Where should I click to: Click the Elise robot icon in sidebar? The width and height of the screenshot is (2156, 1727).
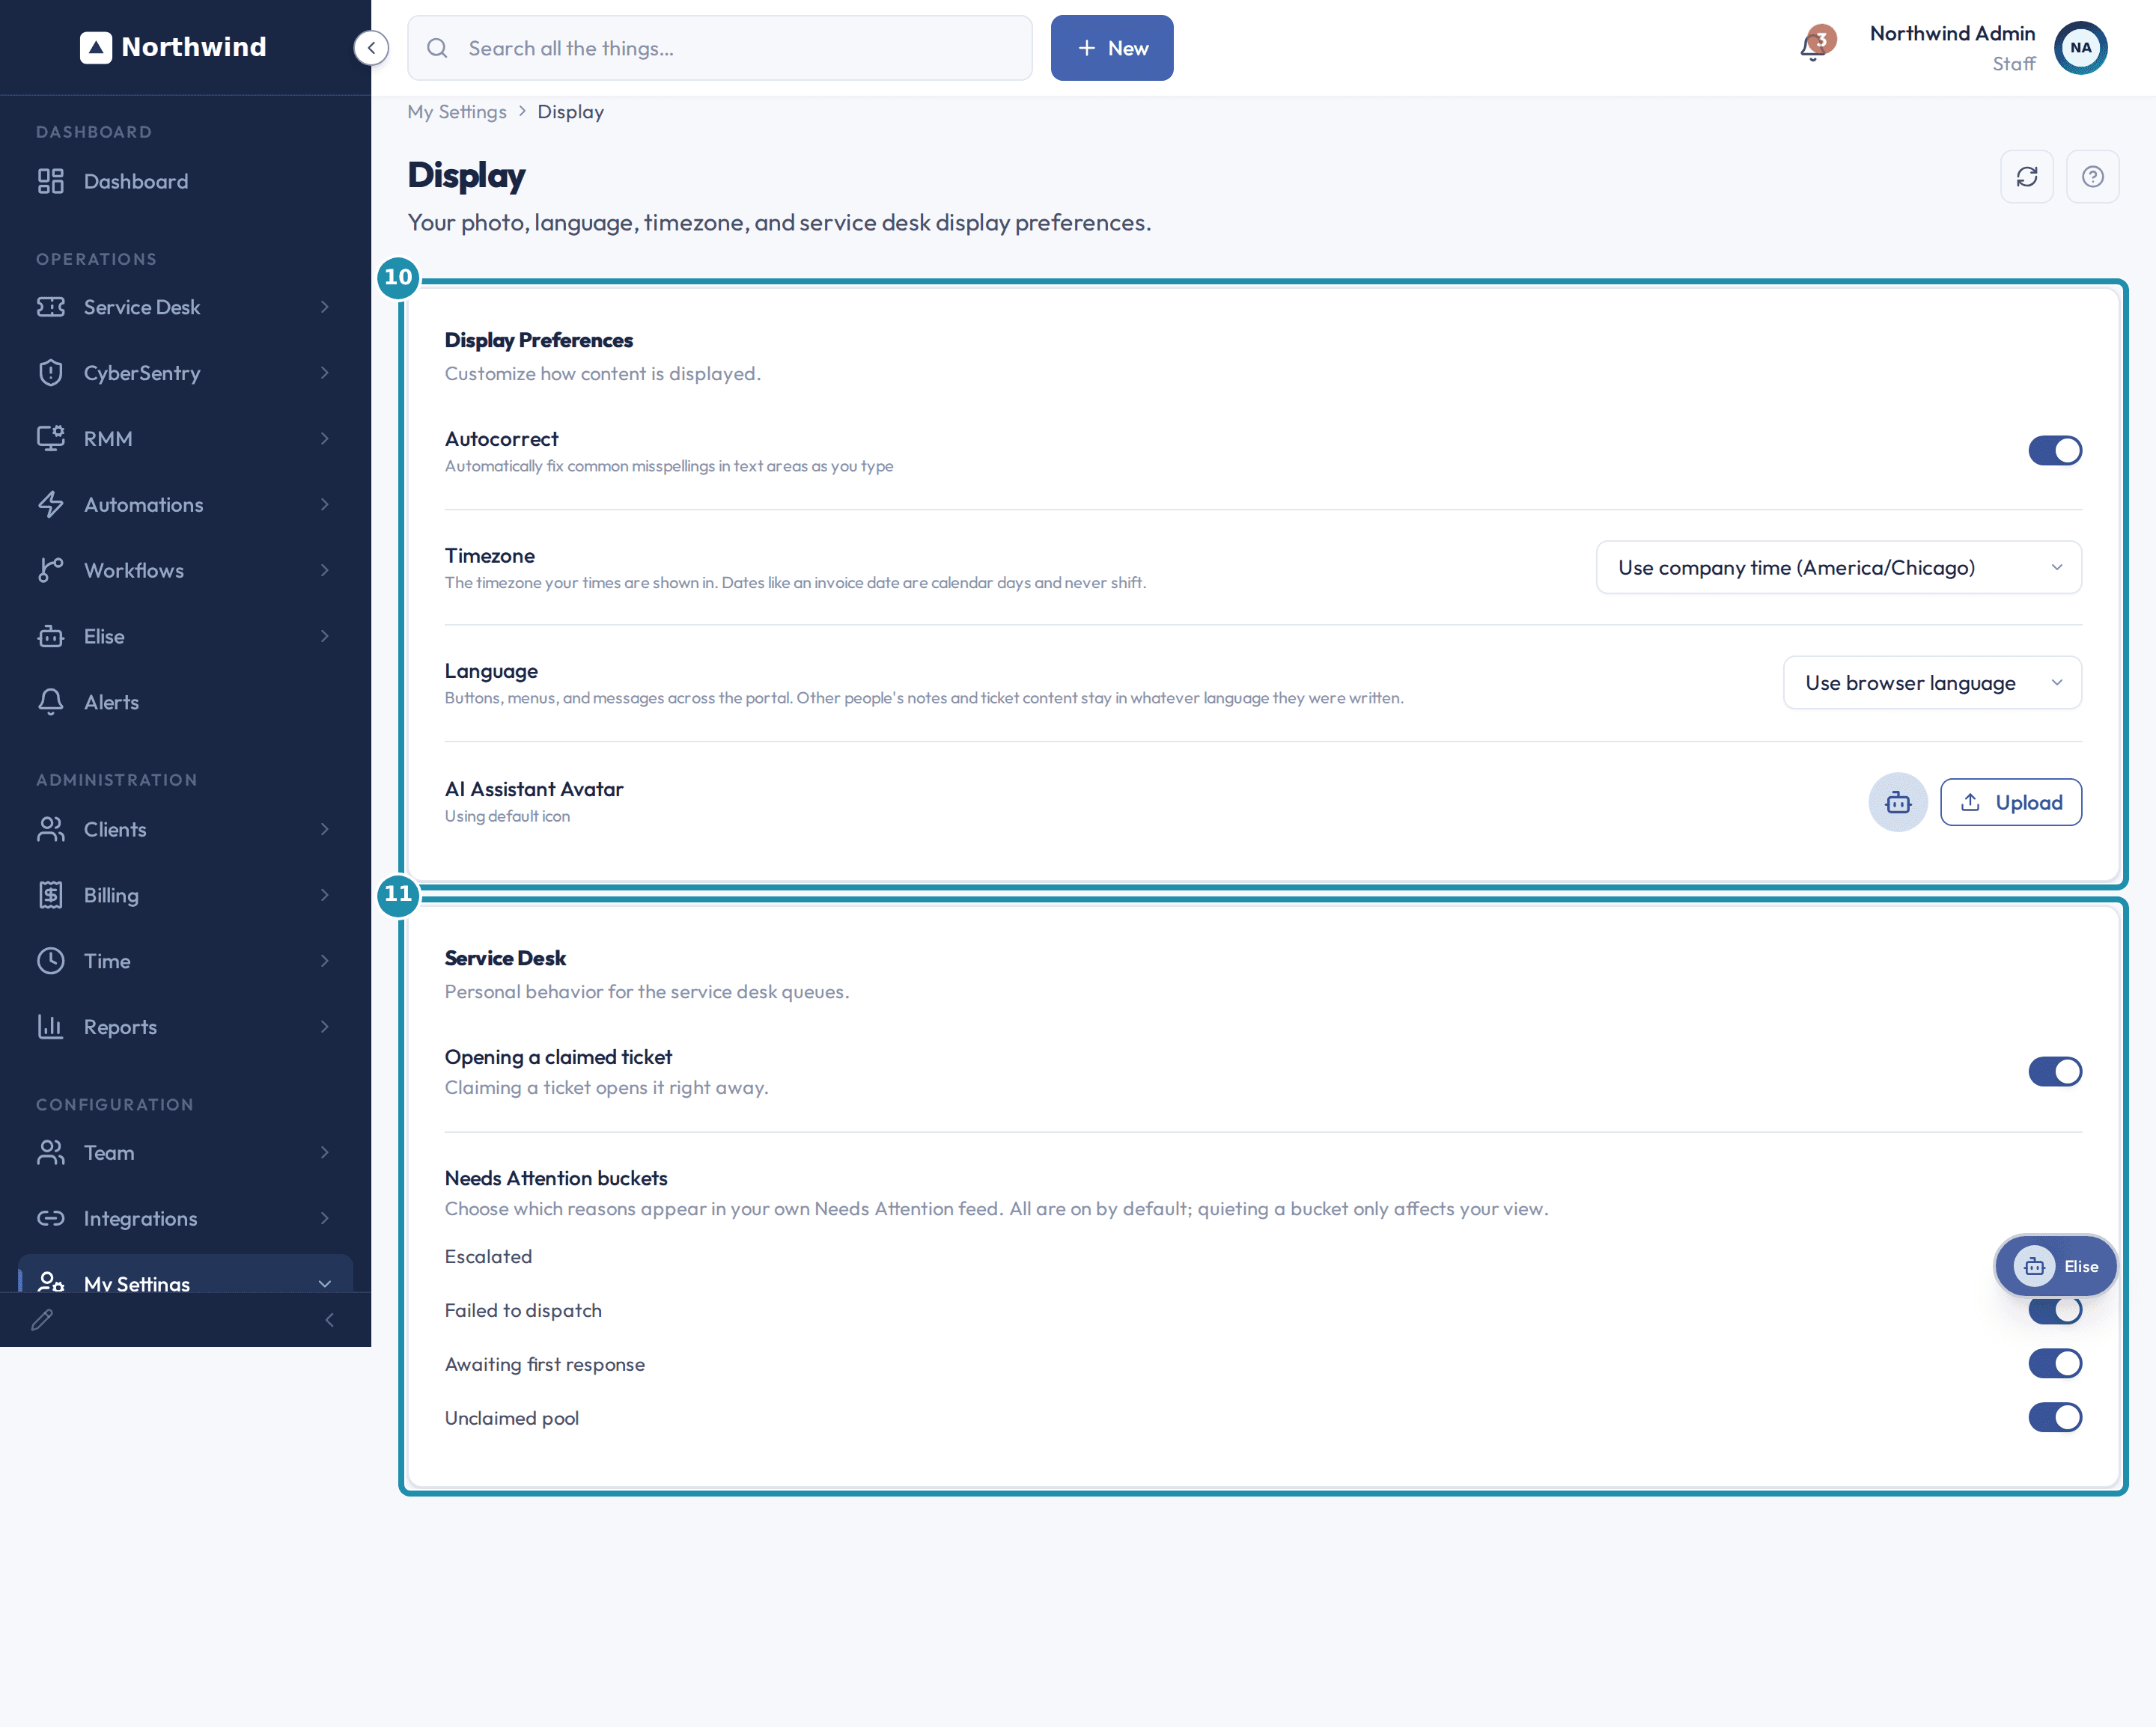coord(51,637)
